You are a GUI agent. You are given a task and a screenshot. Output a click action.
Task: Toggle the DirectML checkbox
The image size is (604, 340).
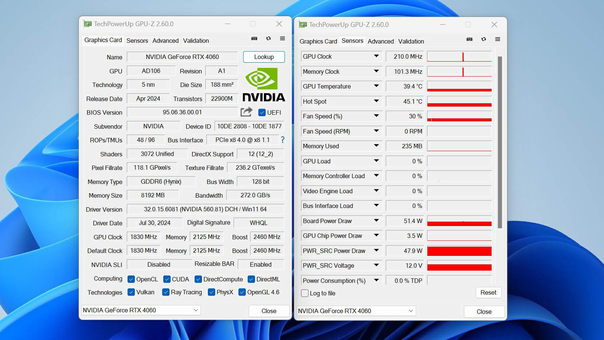(x=251, y=279)
